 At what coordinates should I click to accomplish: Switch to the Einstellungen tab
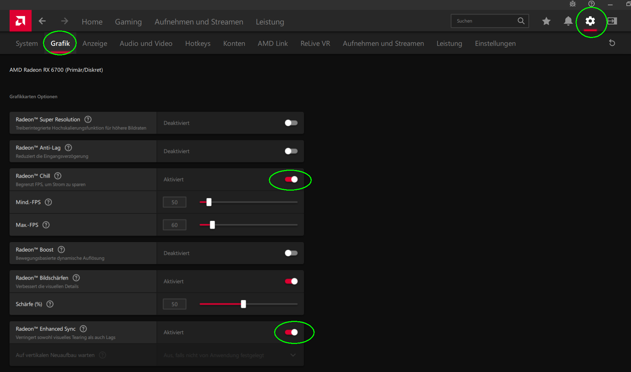pyautogui.click(x=495, y=43)
